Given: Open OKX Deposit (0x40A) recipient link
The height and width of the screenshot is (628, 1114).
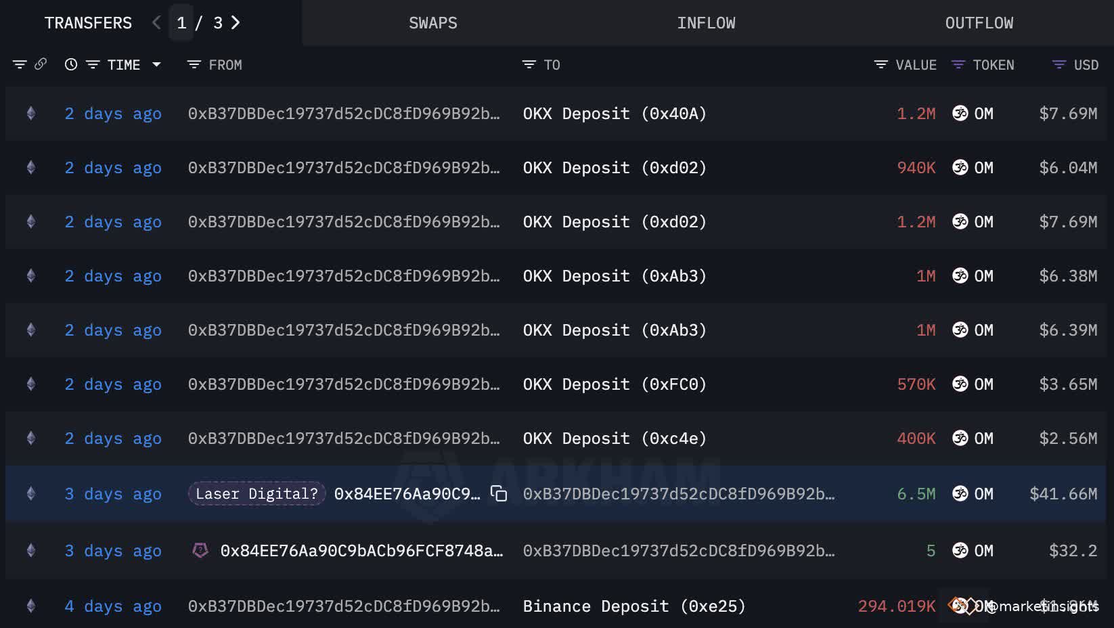Looking at the screenshot, I should tap(615, 114).
